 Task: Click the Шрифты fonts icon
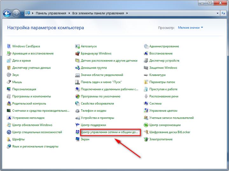pos(9,139)
